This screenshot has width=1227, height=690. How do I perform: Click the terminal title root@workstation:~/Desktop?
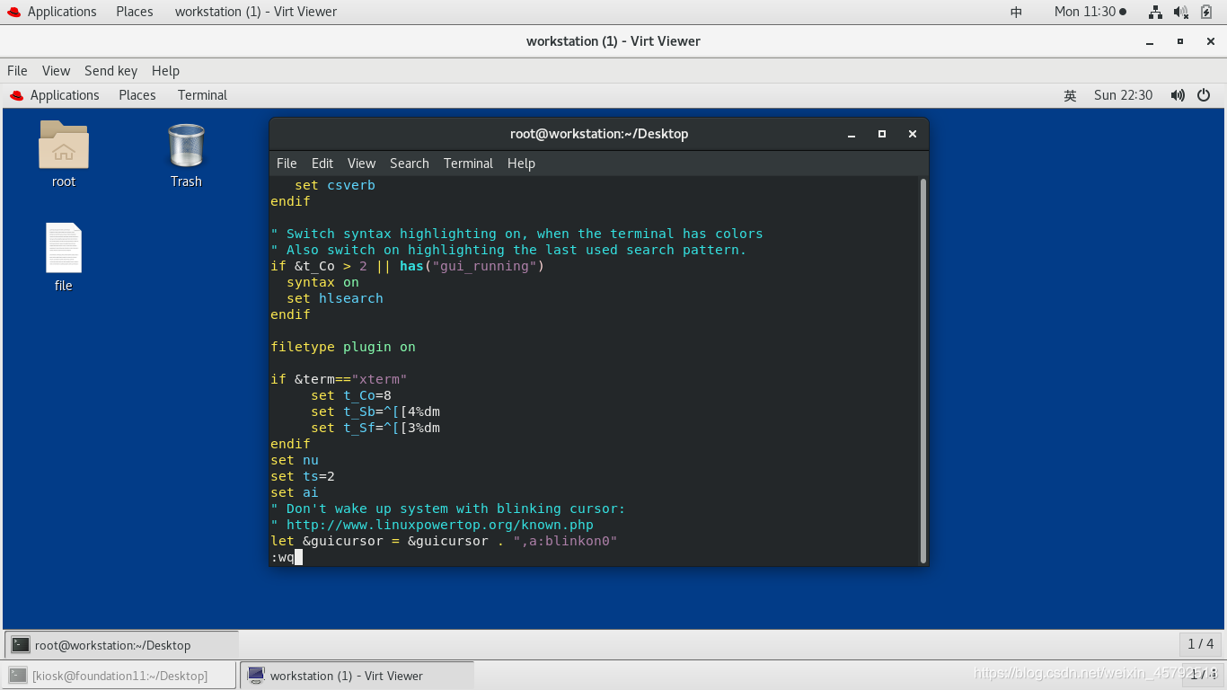[599, 134]
